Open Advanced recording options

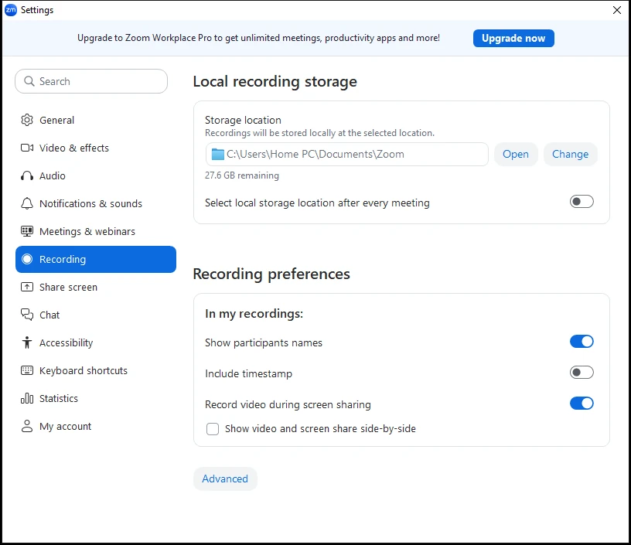tap(225, 479)
